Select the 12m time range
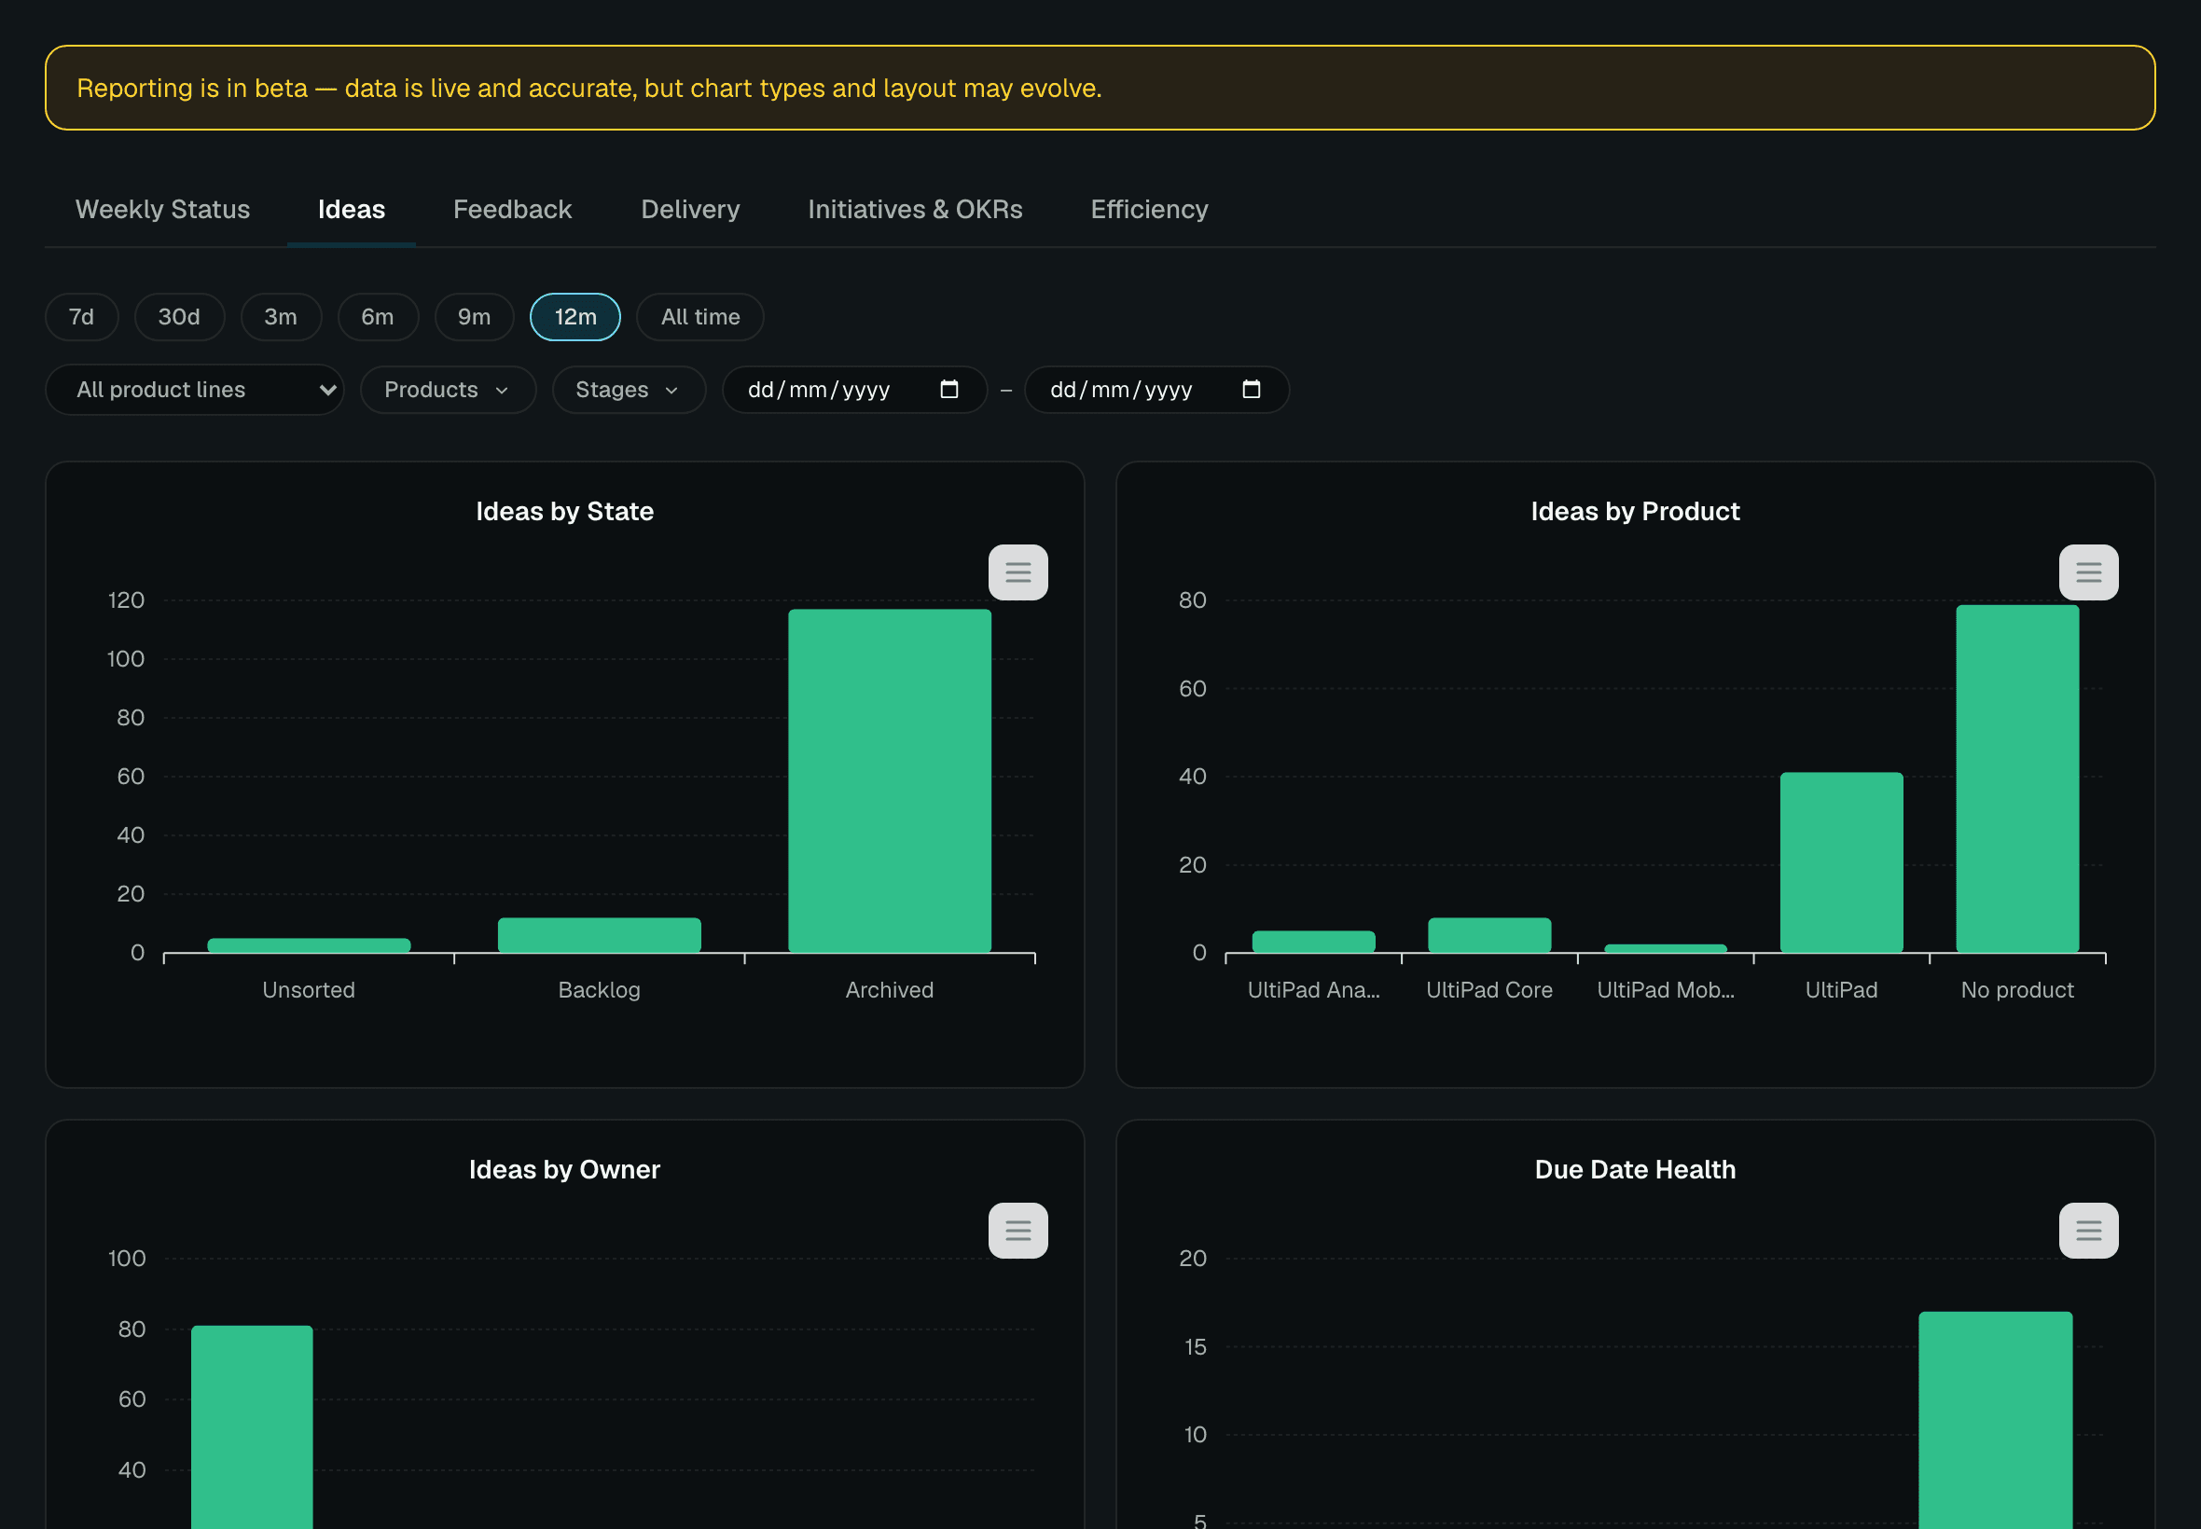 click(574, 317)
